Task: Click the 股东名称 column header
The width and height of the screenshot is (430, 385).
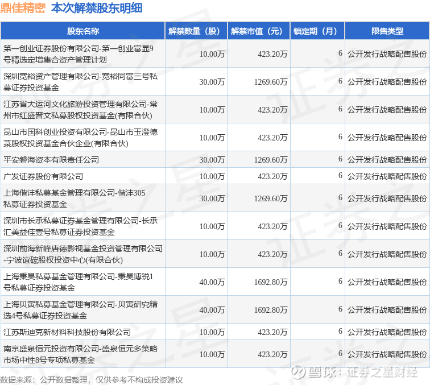Action: [83, 31]
